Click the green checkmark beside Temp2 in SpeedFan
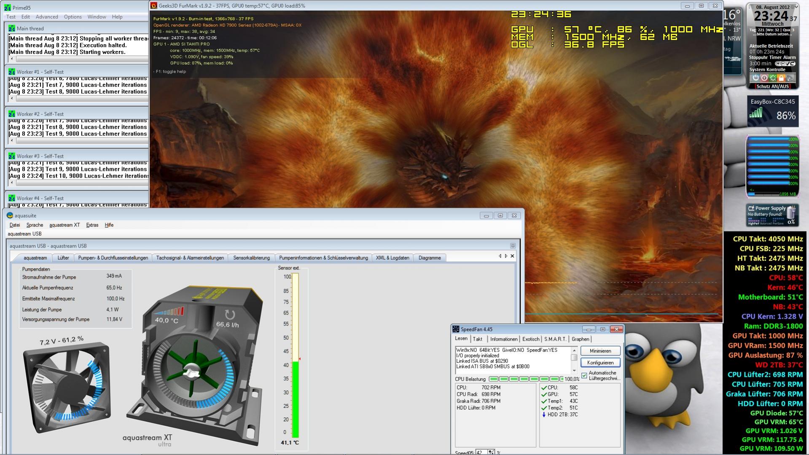The height and width of the screenshot is (455, 809). [x=544, y=408]
